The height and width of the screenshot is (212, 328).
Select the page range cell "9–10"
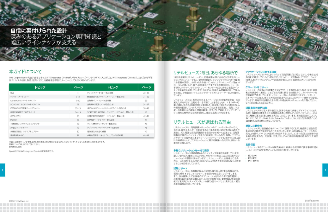[78, 100]
